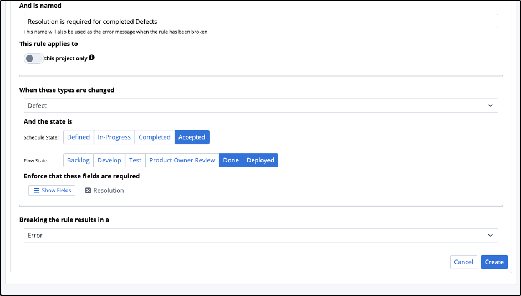The height and width of the screenshot is (296, 521).
Task: Open the Defect type dropdown
Action: (260, 105)
